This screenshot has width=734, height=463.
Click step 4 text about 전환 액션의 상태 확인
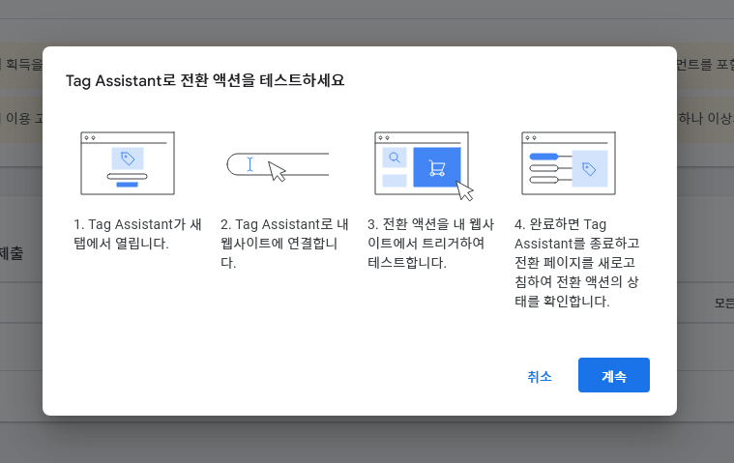point(576,262)
